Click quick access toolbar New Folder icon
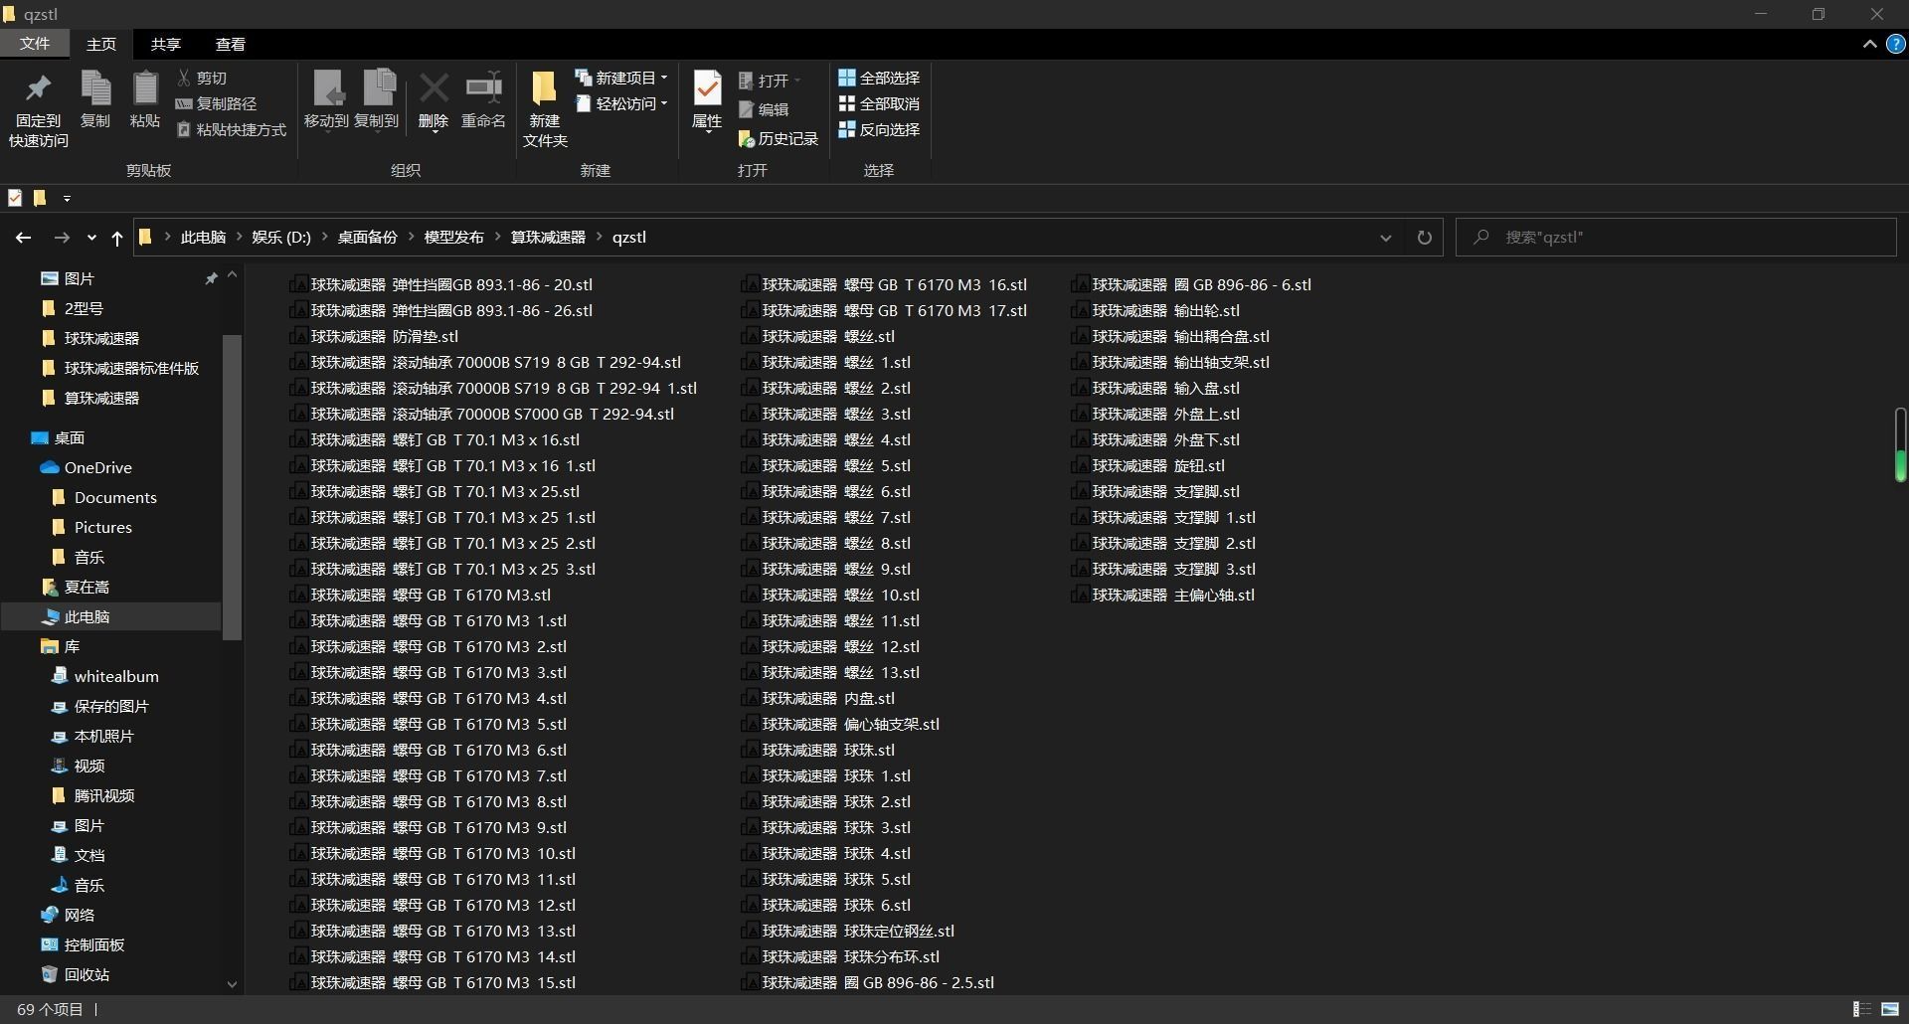Image resolution: width=1909 pixels, height=1024 pixels. (40, 198)
